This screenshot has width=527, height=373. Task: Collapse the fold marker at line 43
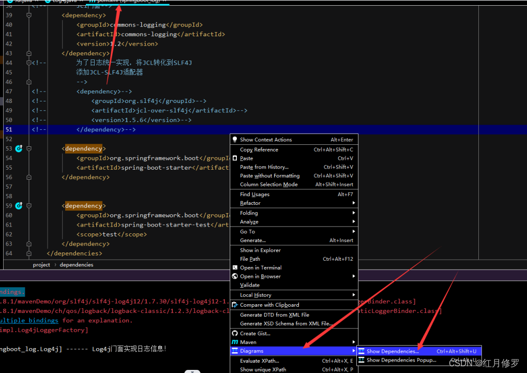click(x=29, y=53)
